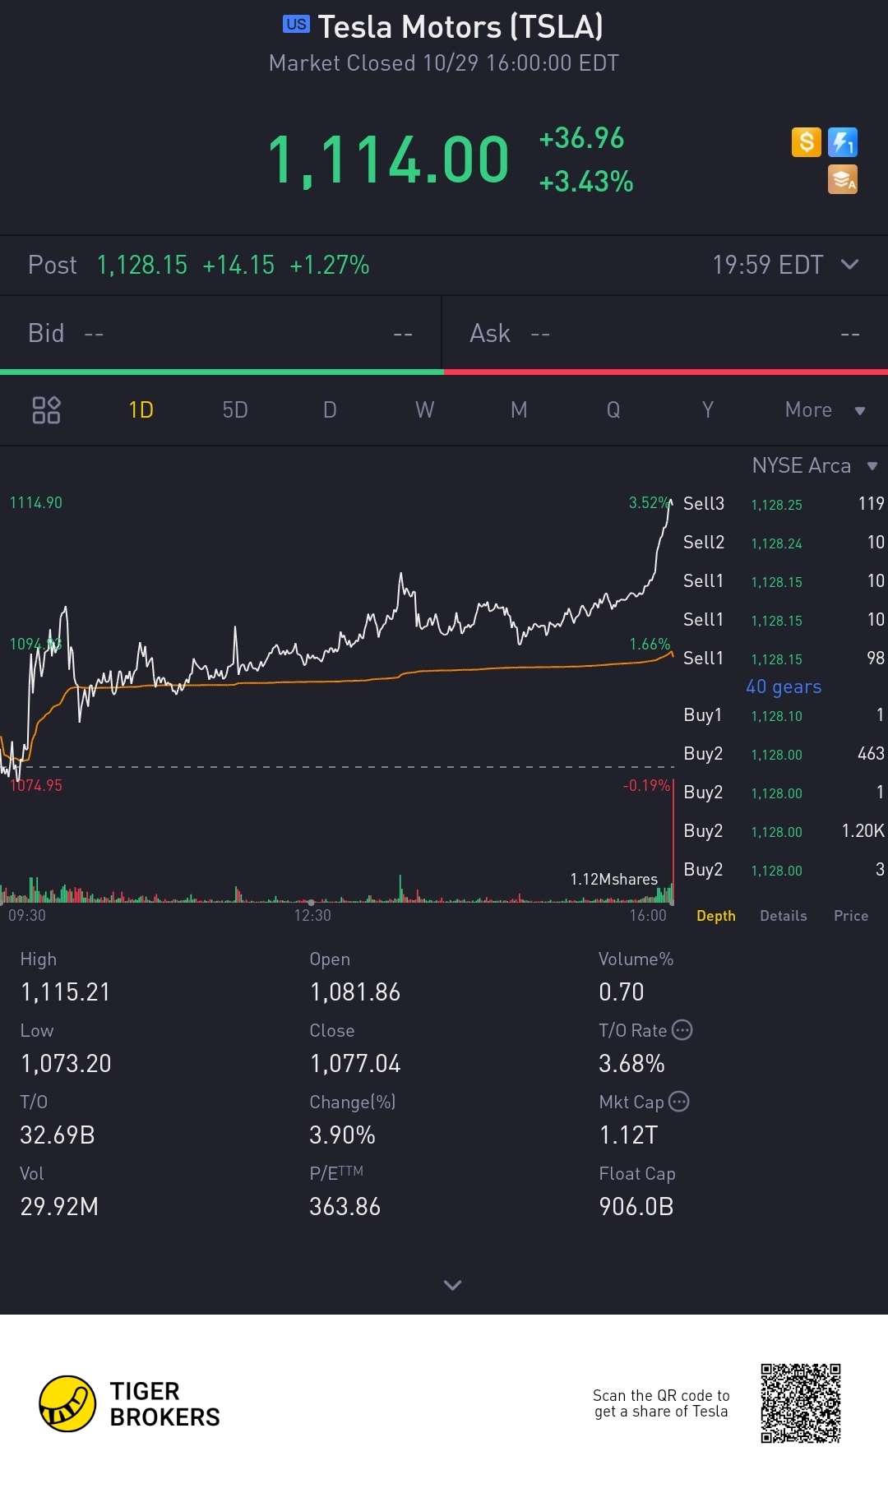The width and height of the screenshot is (888, 1493).
Task: Tap the 1.12Mshares volume label
Action: pos(614,879)
